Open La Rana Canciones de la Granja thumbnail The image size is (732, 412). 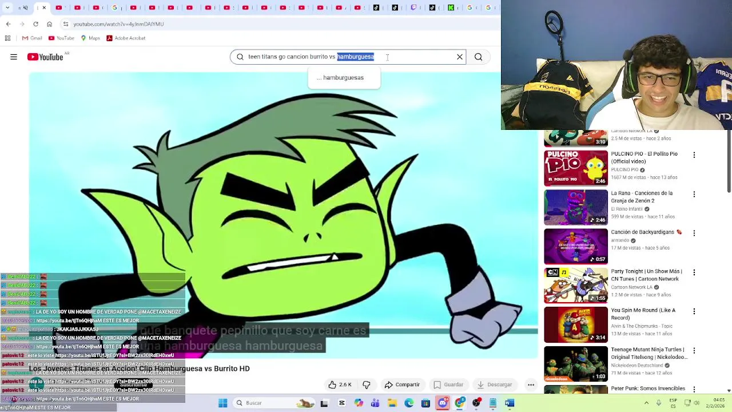[576, 207]
